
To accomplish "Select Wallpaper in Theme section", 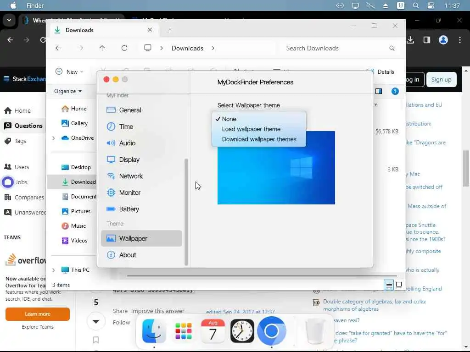I will 141,238.
